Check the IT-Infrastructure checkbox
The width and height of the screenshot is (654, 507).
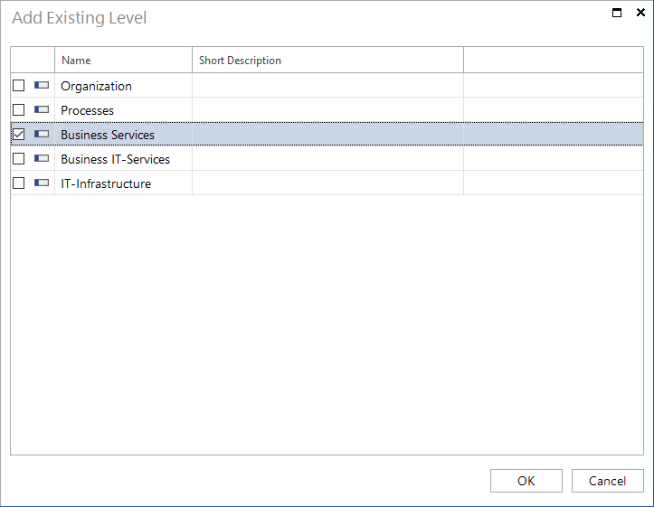click(x=18, y=183)
